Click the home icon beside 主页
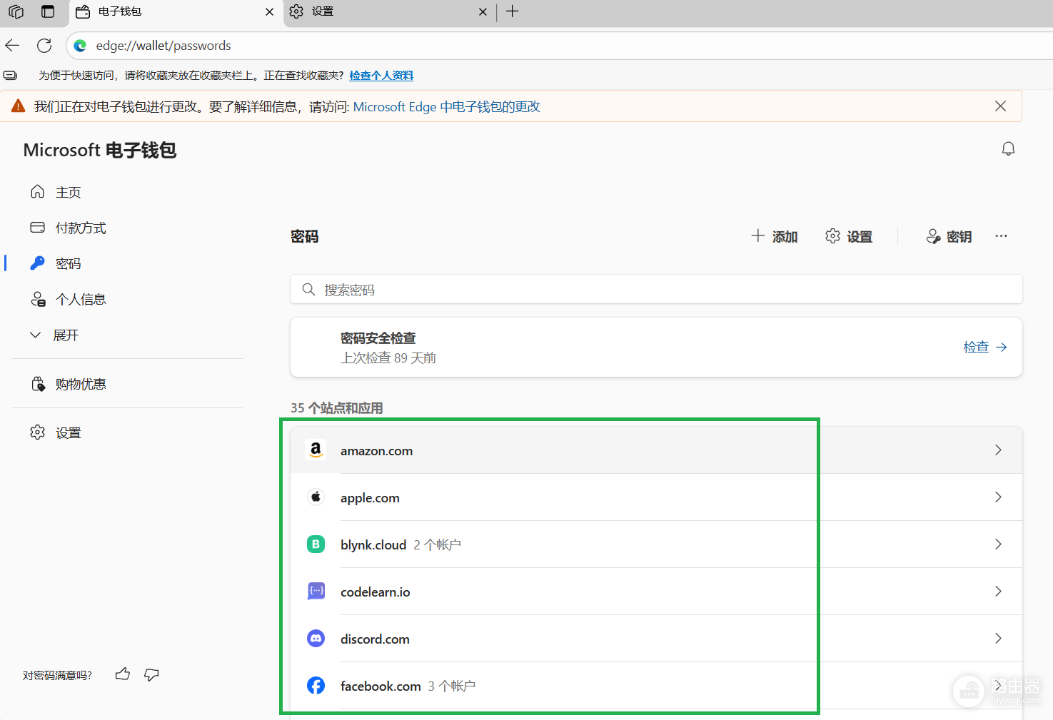 tap(38, 191)
